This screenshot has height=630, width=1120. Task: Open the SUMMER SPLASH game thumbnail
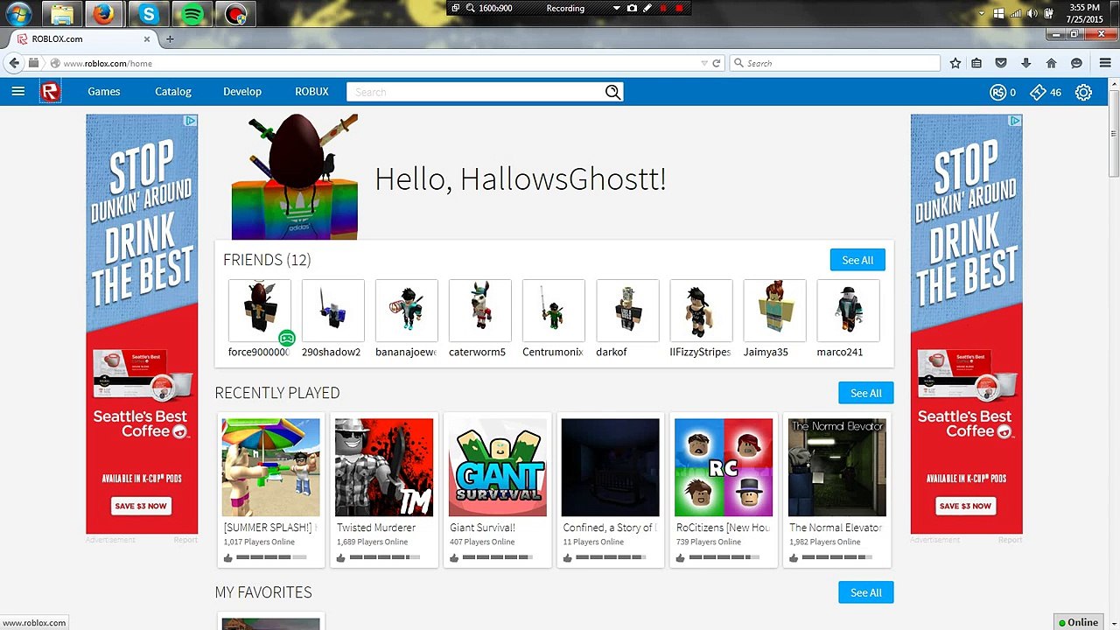(270, 467)
